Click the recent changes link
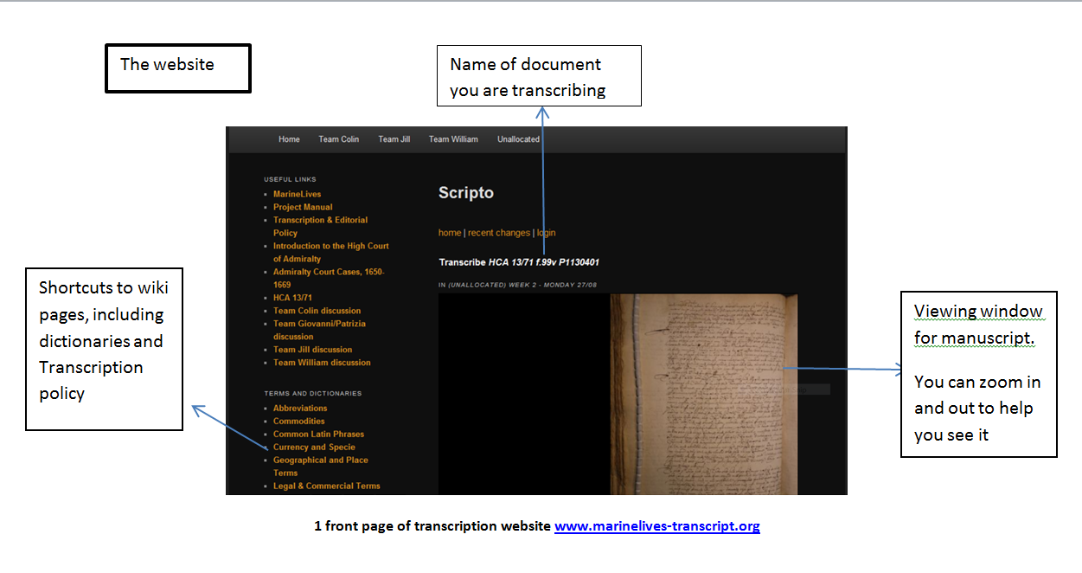Screen dimensions: 1082x573 (498, 233)
